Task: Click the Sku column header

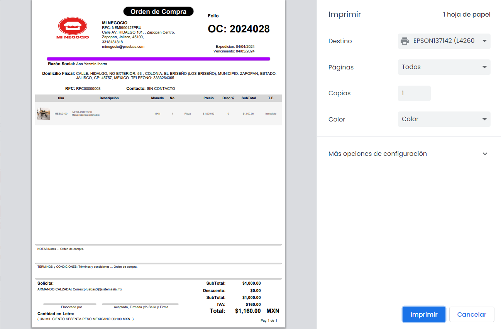Action: pos(61,98)
